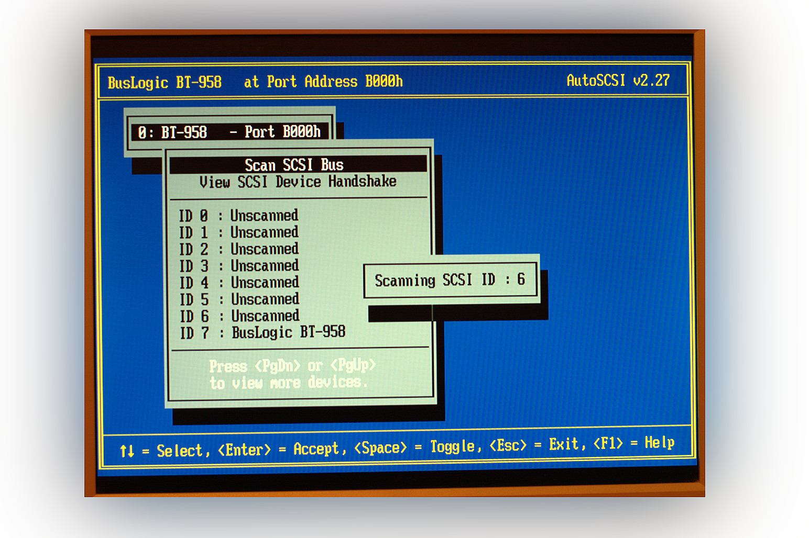Pick the ID 2 Unscanned row

pyautogui.click(x=239, y=249)
